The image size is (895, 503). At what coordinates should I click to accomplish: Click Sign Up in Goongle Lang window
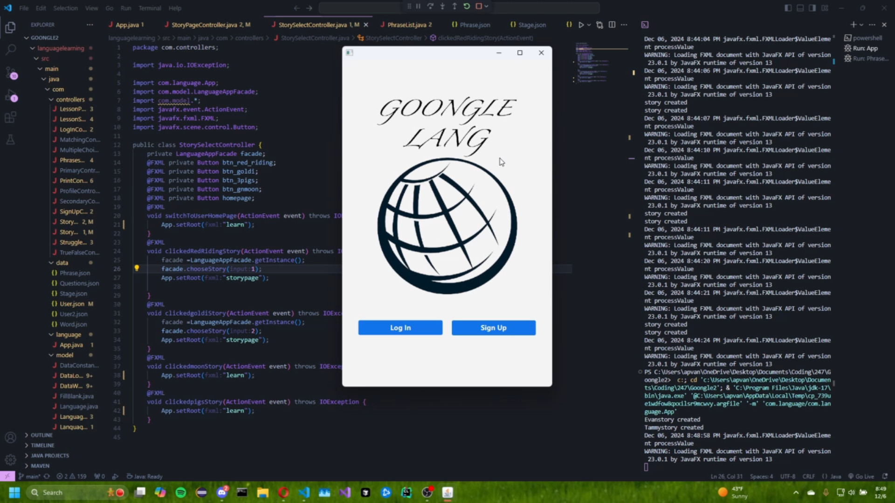click(x=494, y=327)
